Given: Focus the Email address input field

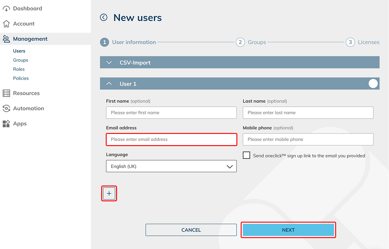Looking at the screenshot, I should tap(171, 139).
